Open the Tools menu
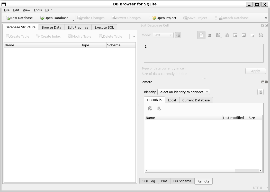Viewport: 270px width, 192px height. [x=38, y=10]
